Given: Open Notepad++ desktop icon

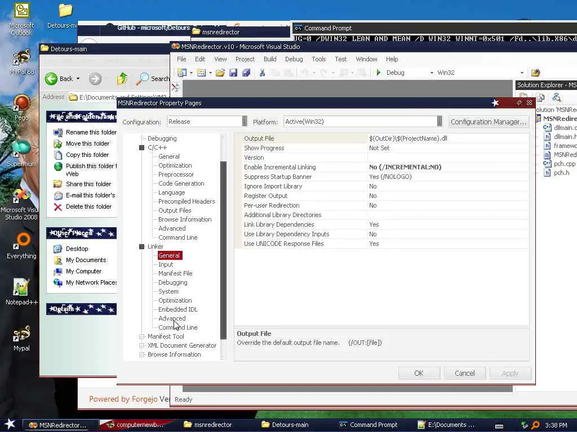Looking at the screenshot, I should click(21, 292).
